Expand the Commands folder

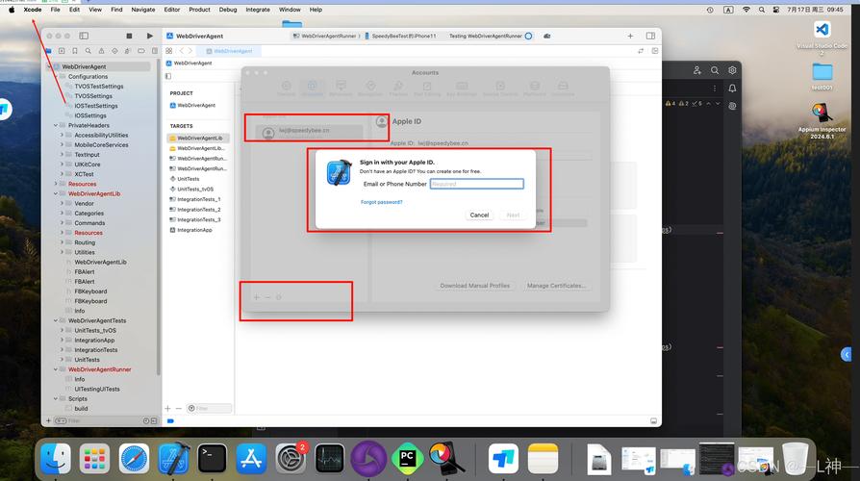62,223
